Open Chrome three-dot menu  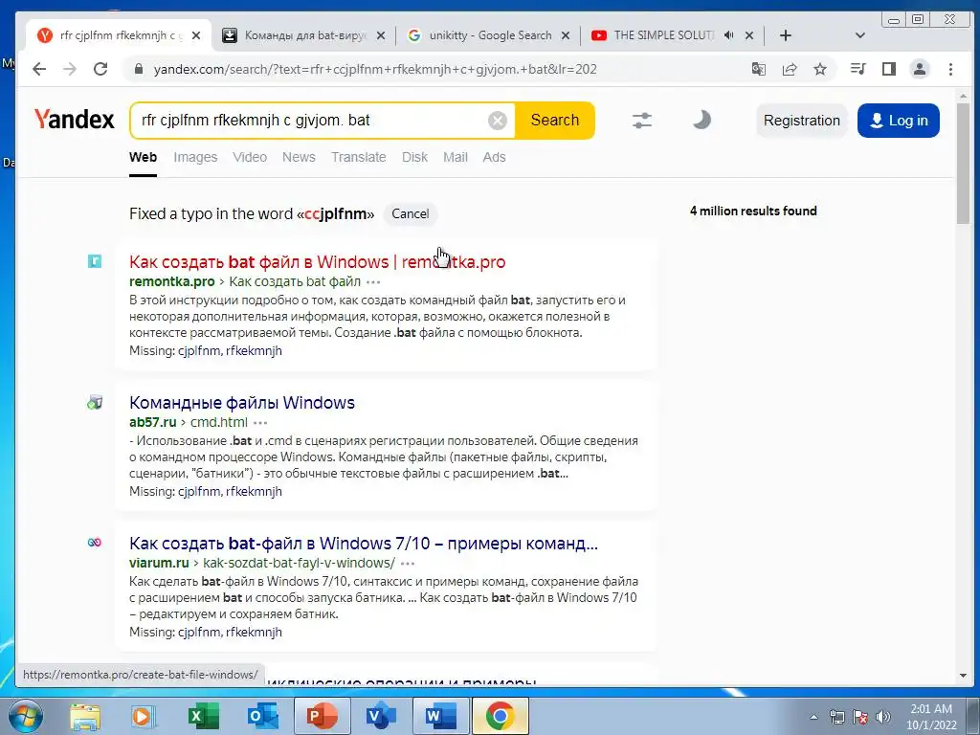click(x=950, y=69)
